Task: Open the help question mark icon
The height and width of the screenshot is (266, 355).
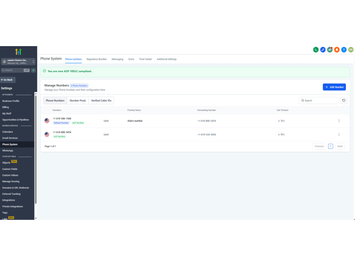Action: pyautogui.click(x=344, y=50)
